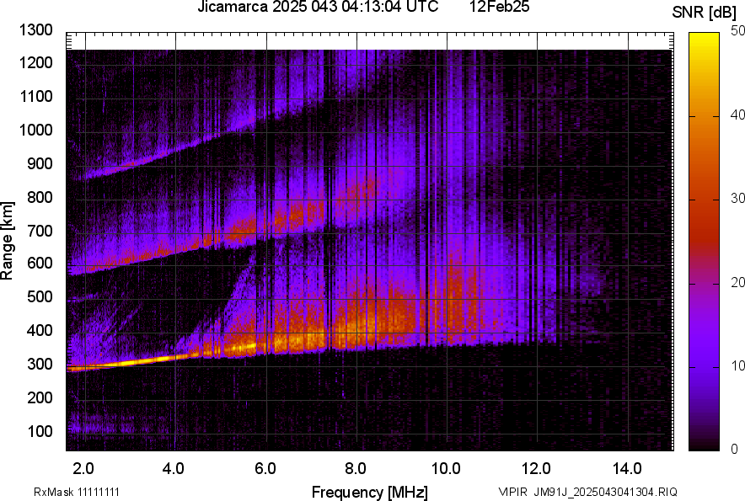
Task: Click the colorbar tick label 30
Action: [738, 198]
